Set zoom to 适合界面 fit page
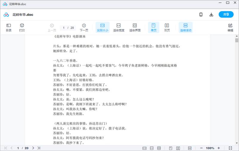This screenshot has height=151, width=239. (x=135, y=28)
